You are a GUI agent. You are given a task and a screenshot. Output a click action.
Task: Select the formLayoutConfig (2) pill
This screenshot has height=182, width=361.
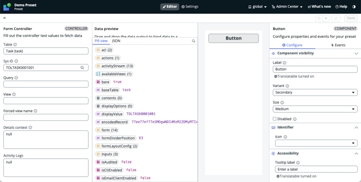click(117, 146)
